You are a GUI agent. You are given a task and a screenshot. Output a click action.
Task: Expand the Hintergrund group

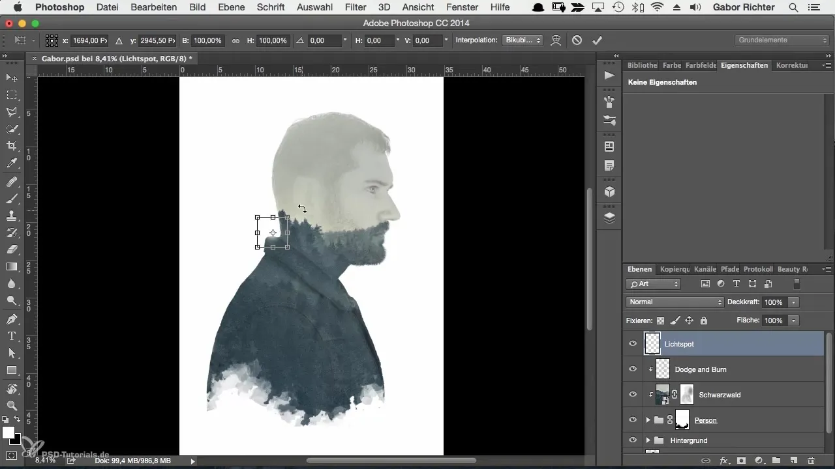(x=648, y=440)
